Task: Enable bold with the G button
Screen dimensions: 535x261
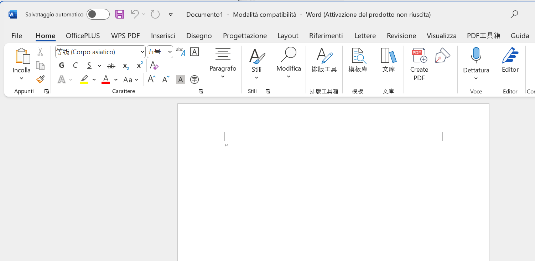Action: [x=61, y=65]
